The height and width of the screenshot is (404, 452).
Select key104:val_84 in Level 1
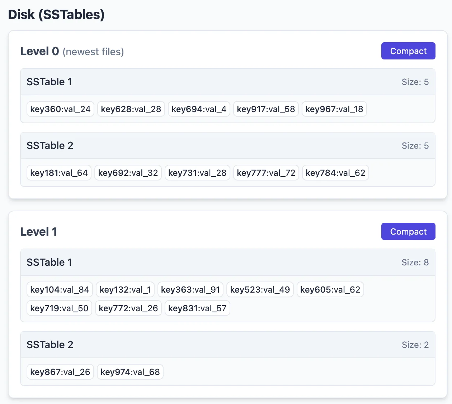click(60, 290)
